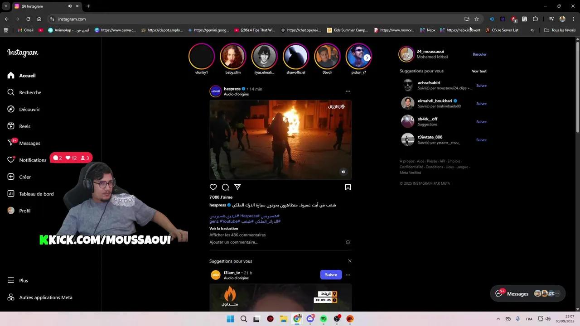The height and width of the screenshot is (326, 580).
Task: Open comments via speech bubble icon
Action: click(225, 187)
